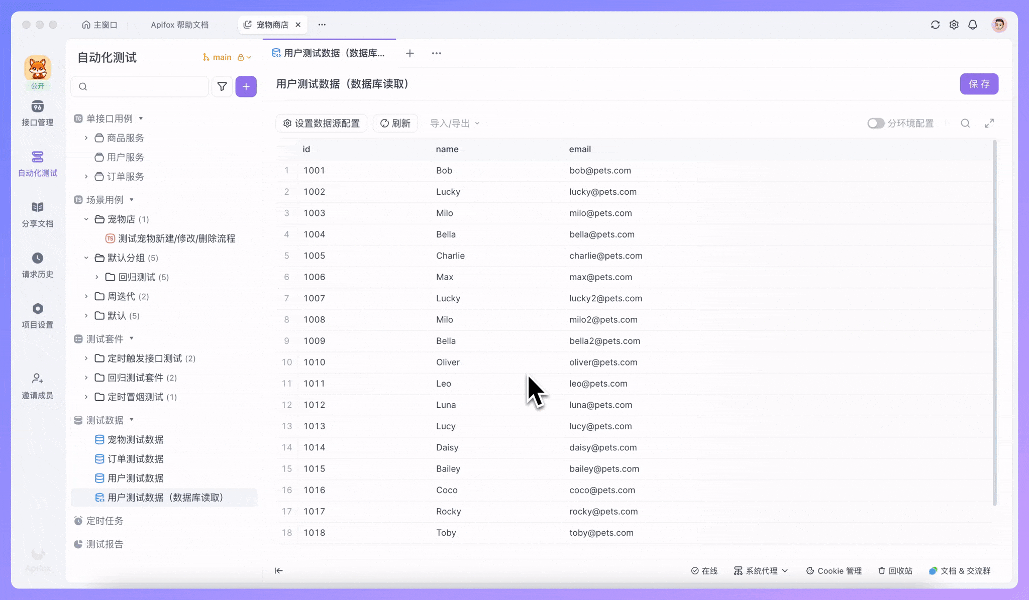The image size is (1029, 600).
Task: Switch to the Apifox 帮助文档 tab
Action: pyautogui.click(x=179, y=24)
